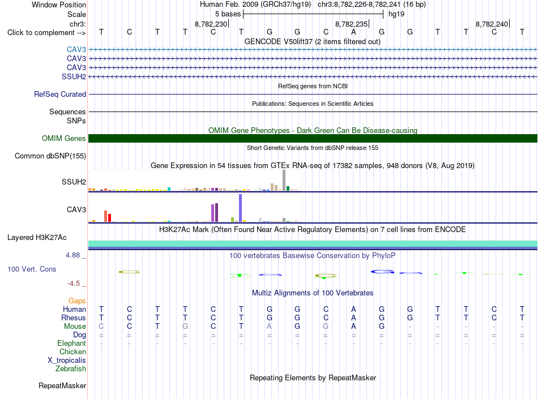Viewport: 538px width, 399px height.
Task: Click the olive C logo in conservation track
Action: coord(129,272)
